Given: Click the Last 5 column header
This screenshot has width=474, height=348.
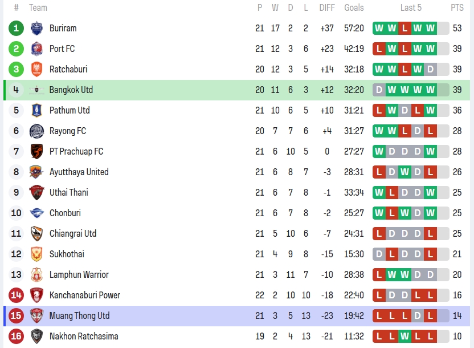Looking at the screenshot, I should pos(411,7).
